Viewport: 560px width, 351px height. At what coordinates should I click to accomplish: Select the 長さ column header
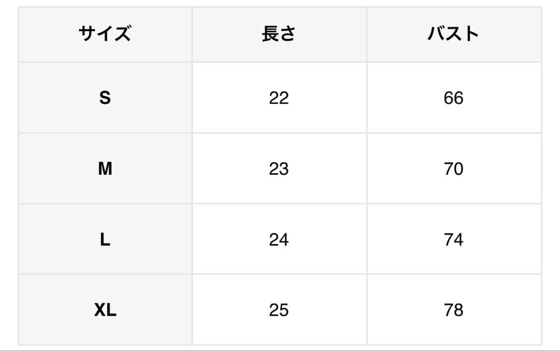pyautogui.click(x=279, y=34)
